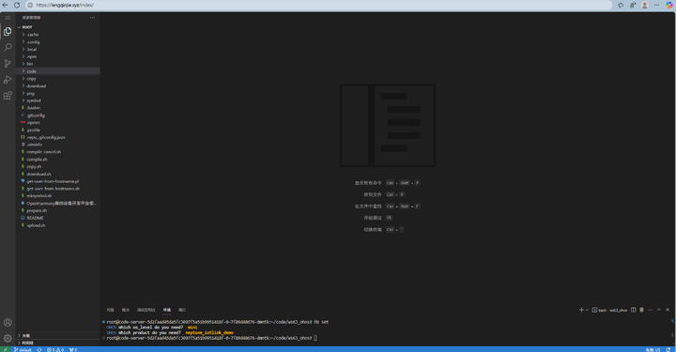
Task: Click the browser address bar URL
Action: 65,6
